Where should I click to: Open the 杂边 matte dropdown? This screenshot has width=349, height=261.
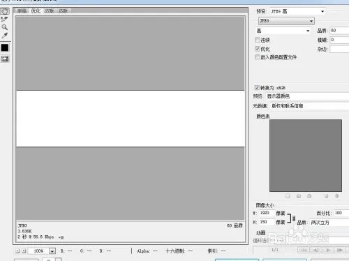[339, 49]
